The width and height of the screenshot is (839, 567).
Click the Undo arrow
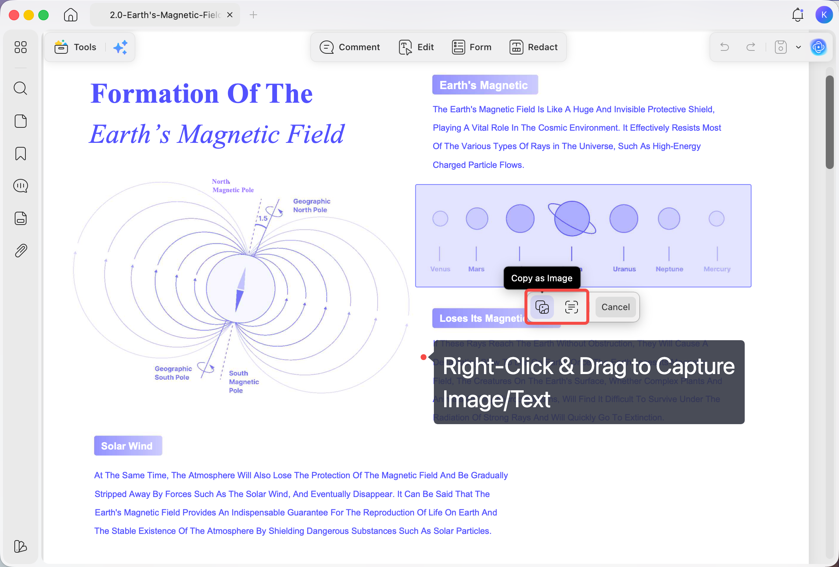pos(724,47)
